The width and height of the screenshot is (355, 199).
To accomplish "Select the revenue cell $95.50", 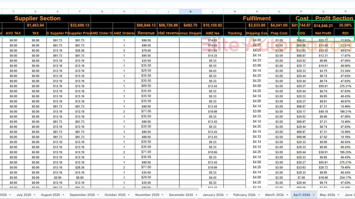I will coord(146,56).
